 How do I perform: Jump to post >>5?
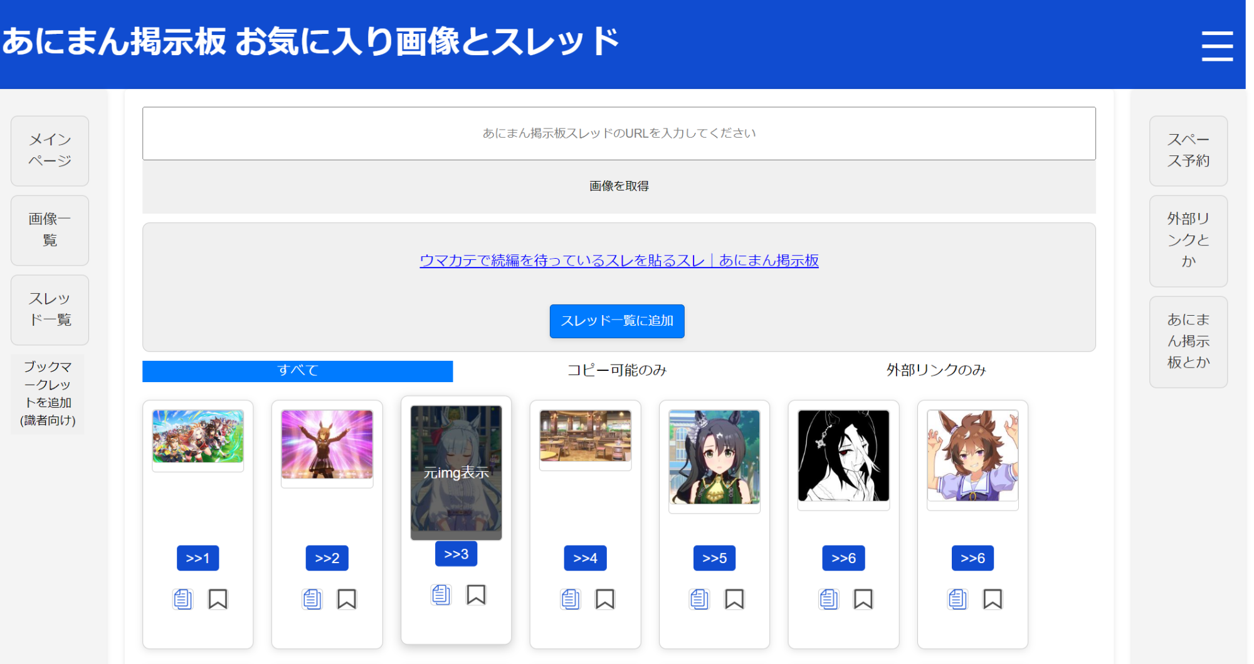[715, 558]
